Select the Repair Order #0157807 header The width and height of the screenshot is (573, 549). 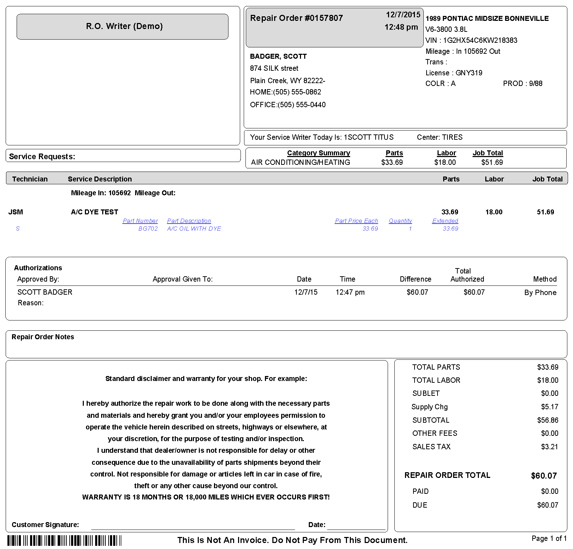click(x=296, y=18)
